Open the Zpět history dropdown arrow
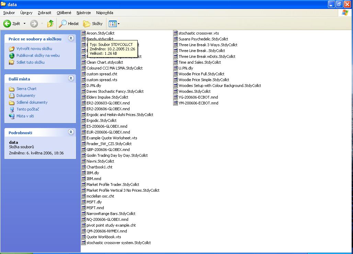This screenshot has width=353, height=254. coord(24,24)
